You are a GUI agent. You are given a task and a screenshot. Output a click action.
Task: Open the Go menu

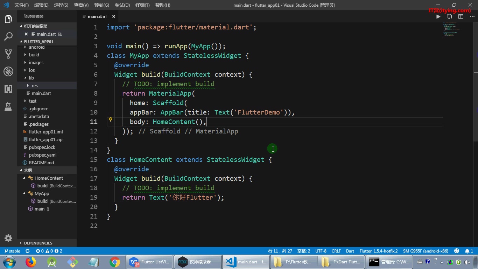[x=102, y=5]
